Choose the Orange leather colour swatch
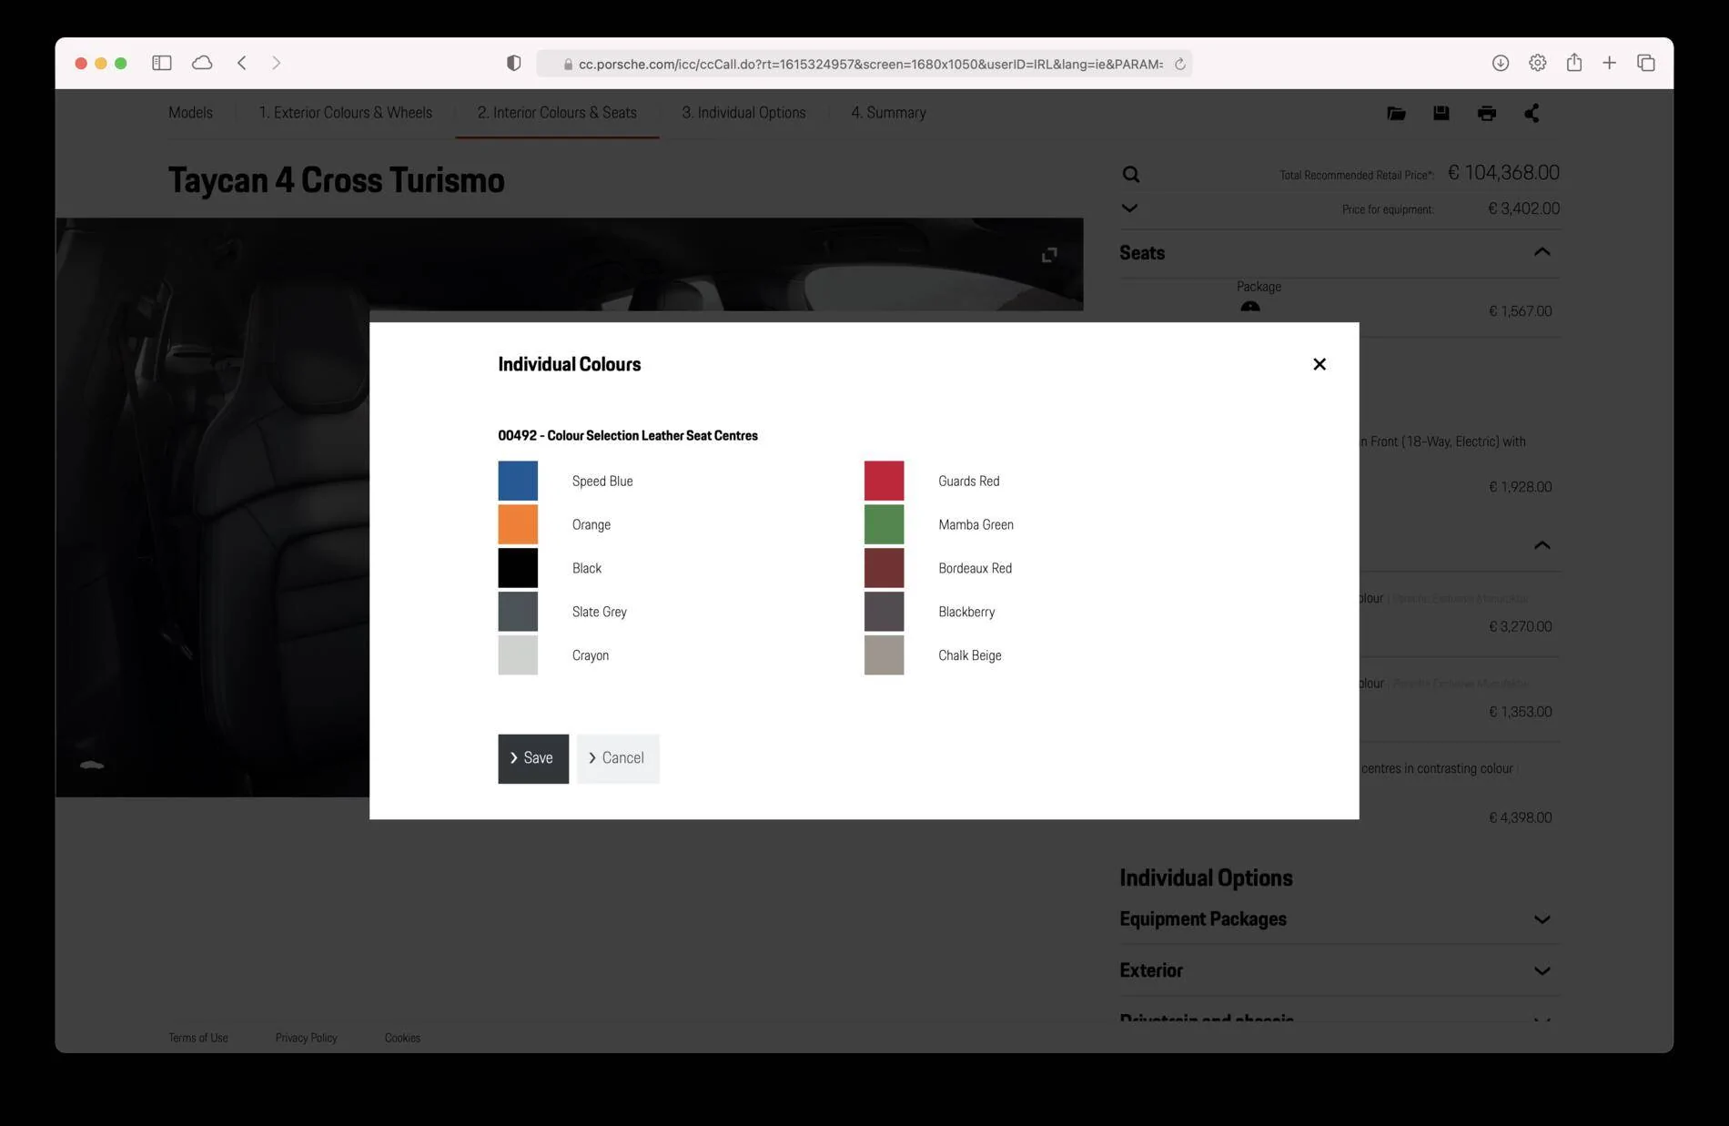This screenshot has height=1126, width=1729. 518,524
